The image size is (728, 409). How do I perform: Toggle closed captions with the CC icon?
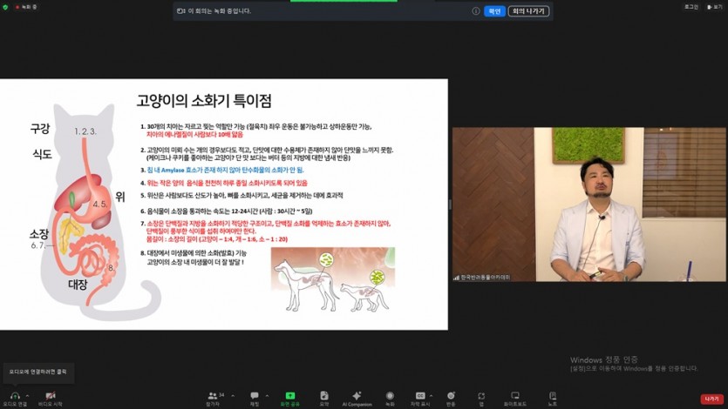click(x=420, y=399)
